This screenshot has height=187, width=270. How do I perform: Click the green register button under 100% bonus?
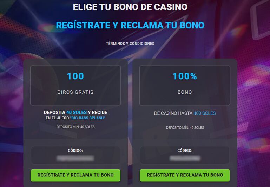[185, 175]
